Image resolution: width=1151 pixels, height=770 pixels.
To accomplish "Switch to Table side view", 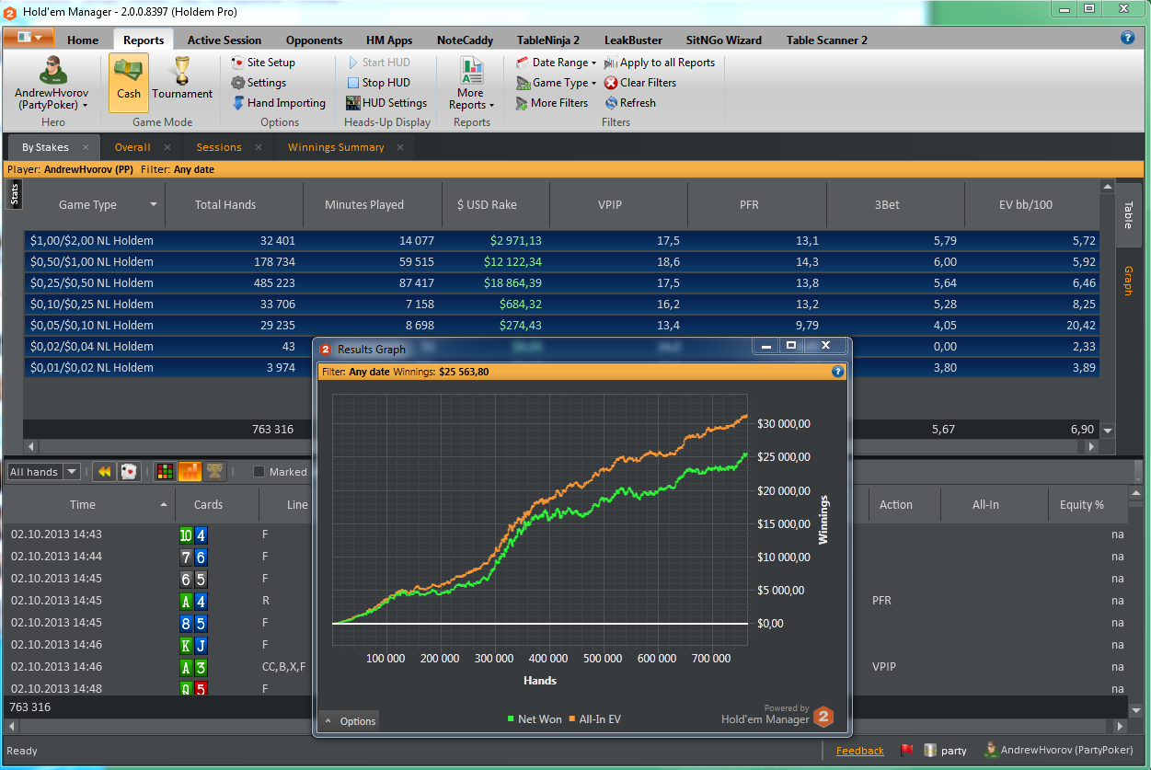I will [1128, 214].
